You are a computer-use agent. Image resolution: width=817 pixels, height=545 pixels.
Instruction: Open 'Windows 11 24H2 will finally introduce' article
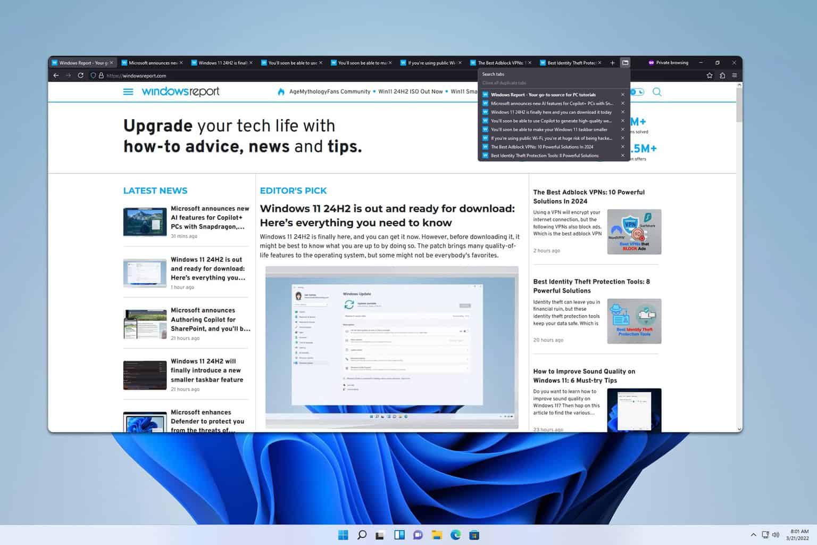[x=207, y=370]
